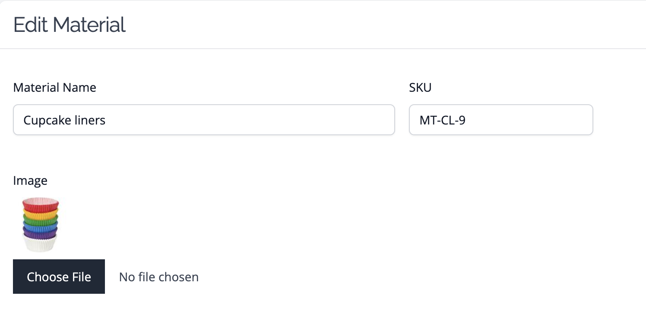Click the SKU label above the field
Screen dimensions: 646x311
coord(420,87)
